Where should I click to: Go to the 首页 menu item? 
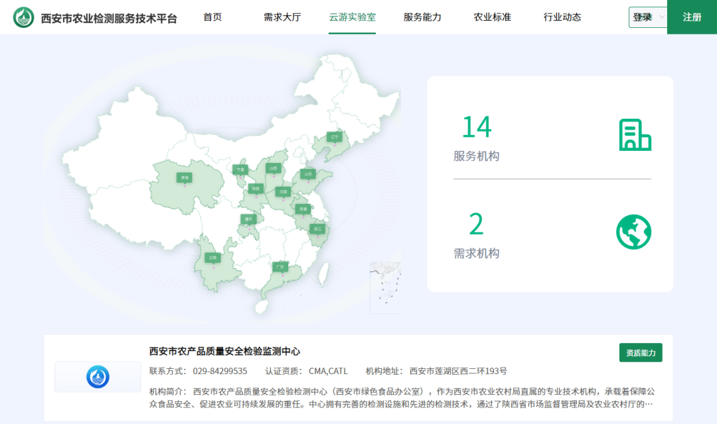click(x=212, y=17)
